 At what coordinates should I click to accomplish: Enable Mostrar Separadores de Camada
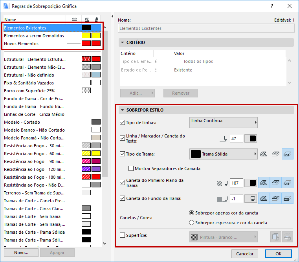pos(131,169)
